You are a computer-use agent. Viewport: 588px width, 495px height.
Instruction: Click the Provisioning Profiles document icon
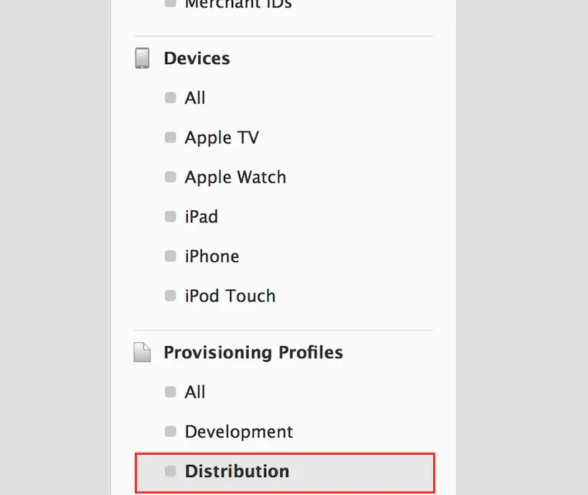pos(142,352)
